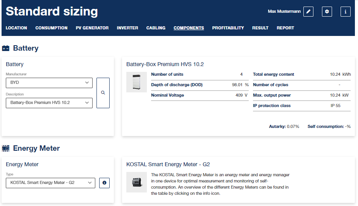Select the Components tab
Viewport: 358px width, 206px height.
click(x=189, y=28)
